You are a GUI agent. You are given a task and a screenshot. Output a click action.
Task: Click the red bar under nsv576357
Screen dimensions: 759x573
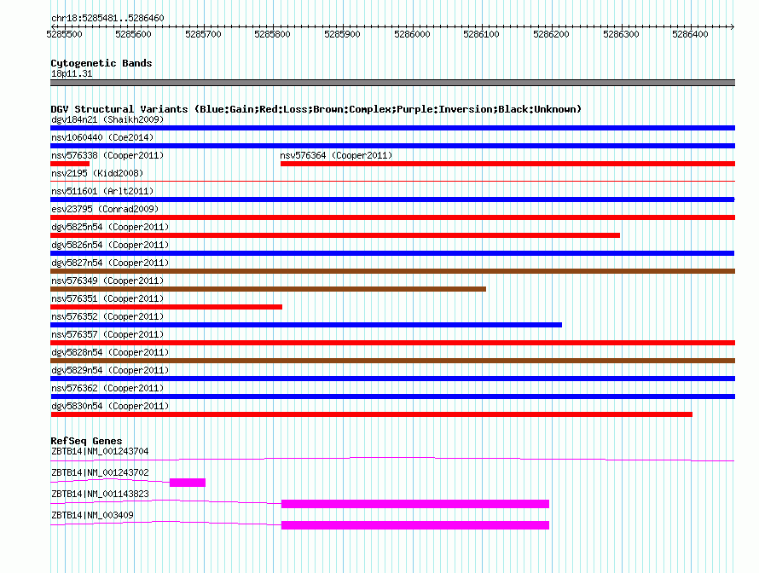(x=392, y=343)
